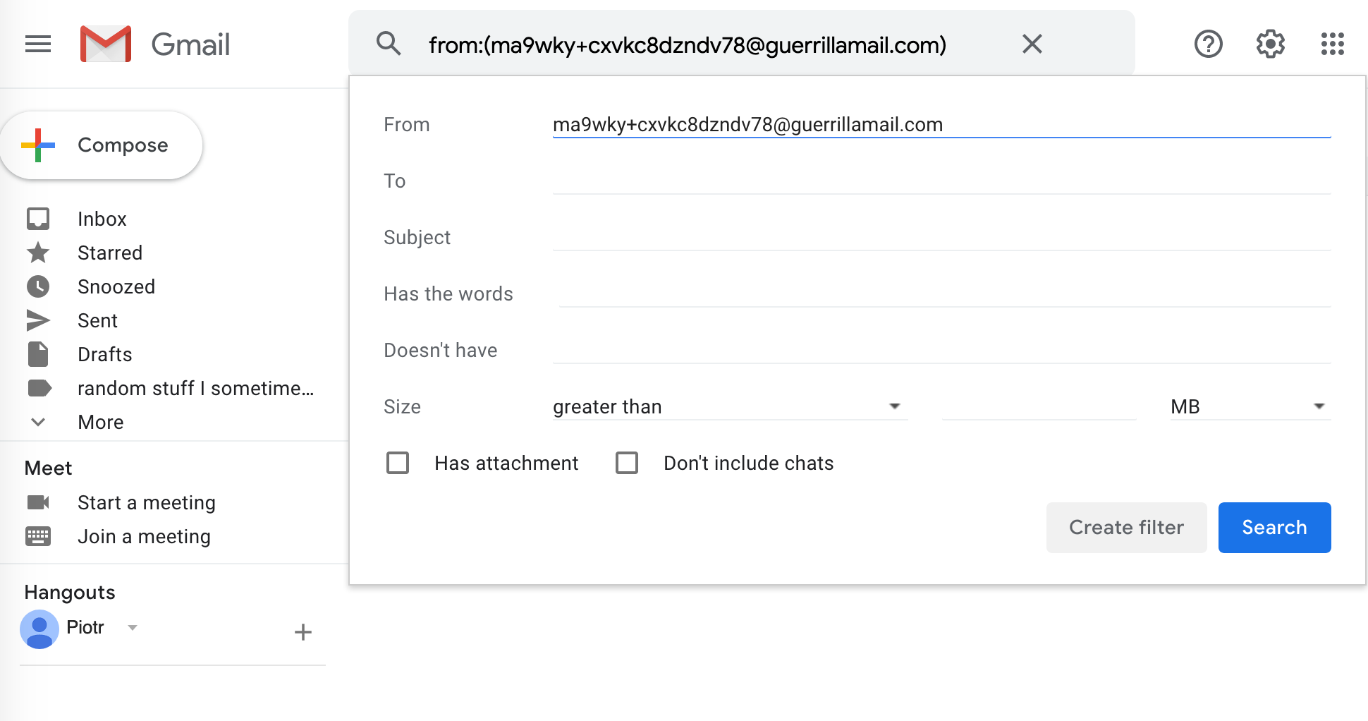This screenshot has width=1368, height=721.
Task: Click into the Subject input field
Action: click(x=941, y=238)
